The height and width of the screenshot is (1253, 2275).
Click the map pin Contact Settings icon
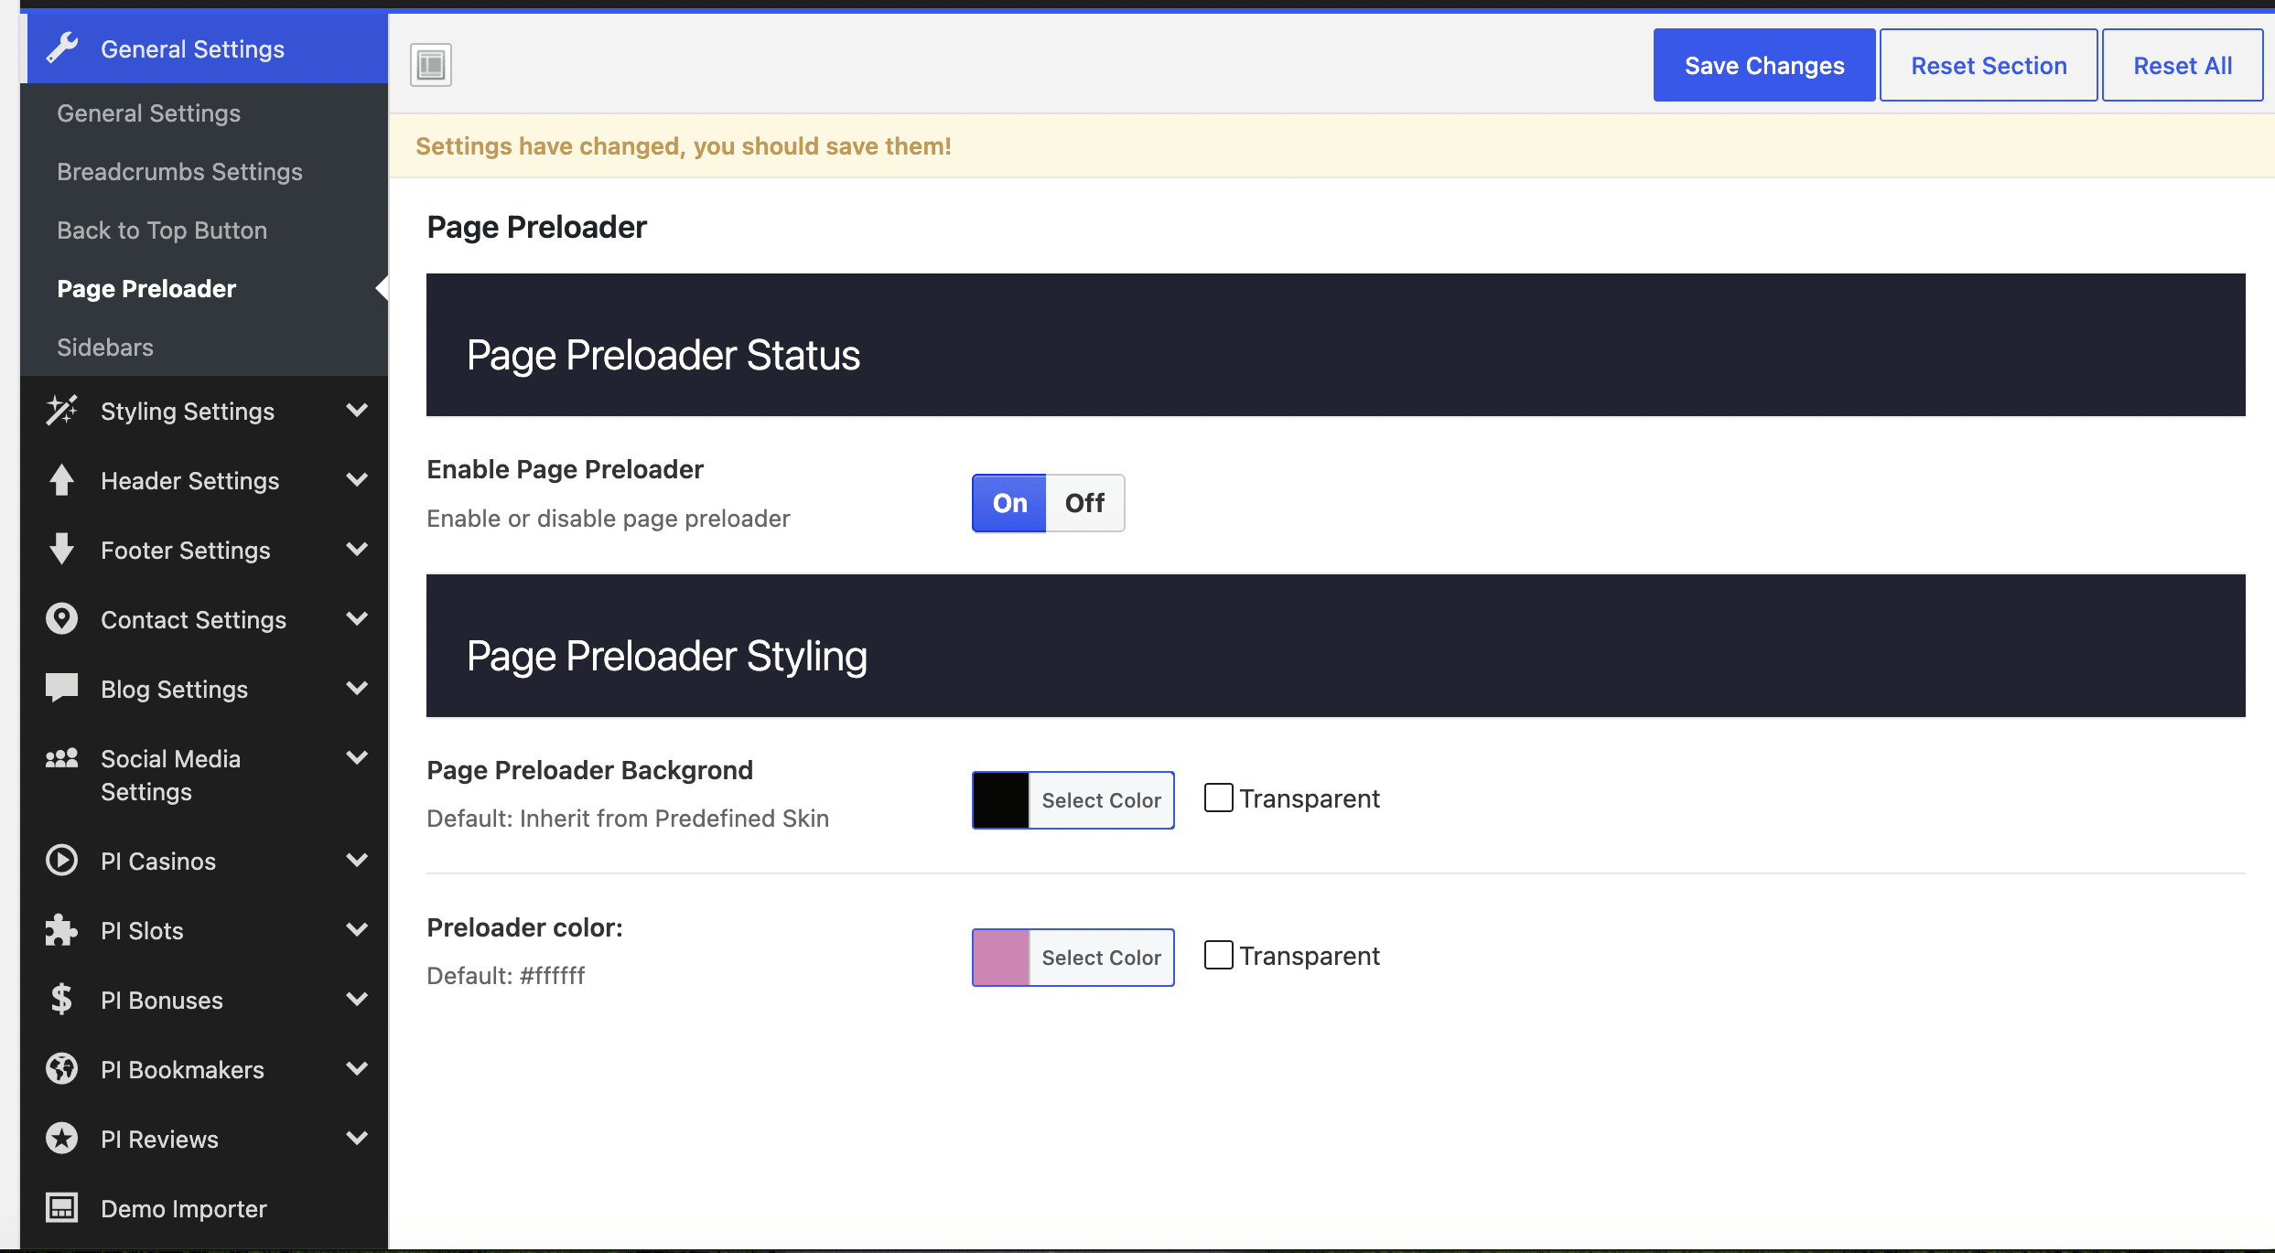coord(62,619)
